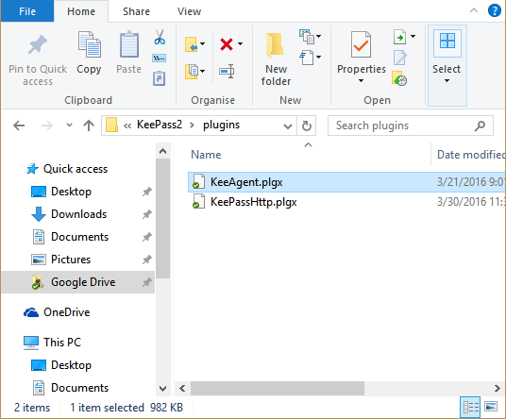This screenshot has width=506, height=419.
Task: Go forward with the right arrow
Action: 47,126
